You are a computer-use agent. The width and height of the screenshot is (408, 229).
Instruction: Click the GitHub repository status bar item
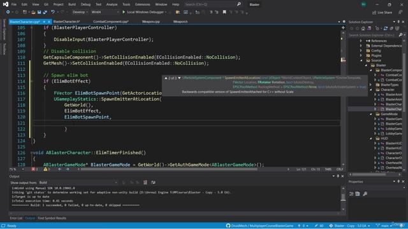click(x=259, y=226)
